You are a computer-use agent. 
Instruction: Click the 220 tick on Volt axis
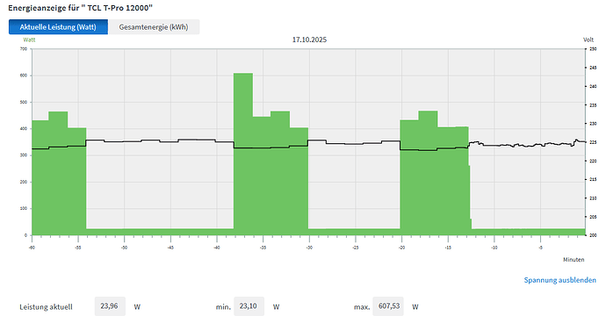593,162
